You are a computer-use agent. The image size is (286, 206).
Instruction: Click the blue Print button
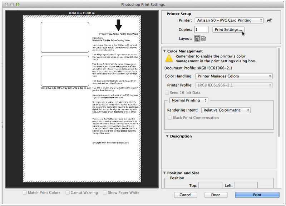tap(257, 195)
